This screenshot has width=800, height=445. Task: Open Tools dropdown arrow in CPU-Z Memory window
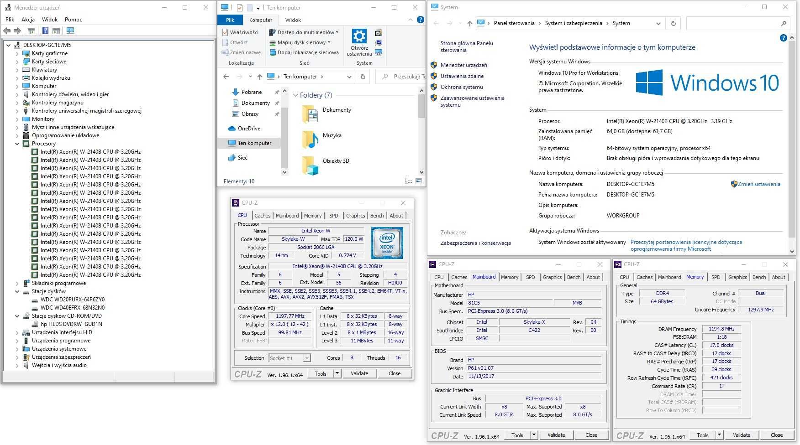pos(719,435)
